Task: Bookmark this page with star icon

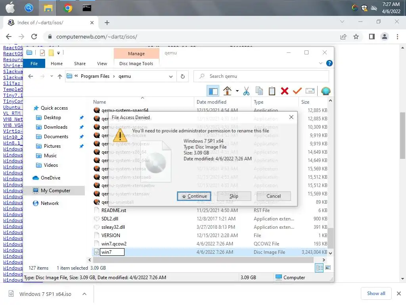Action: pyautogui.click(x=356, y=37)
